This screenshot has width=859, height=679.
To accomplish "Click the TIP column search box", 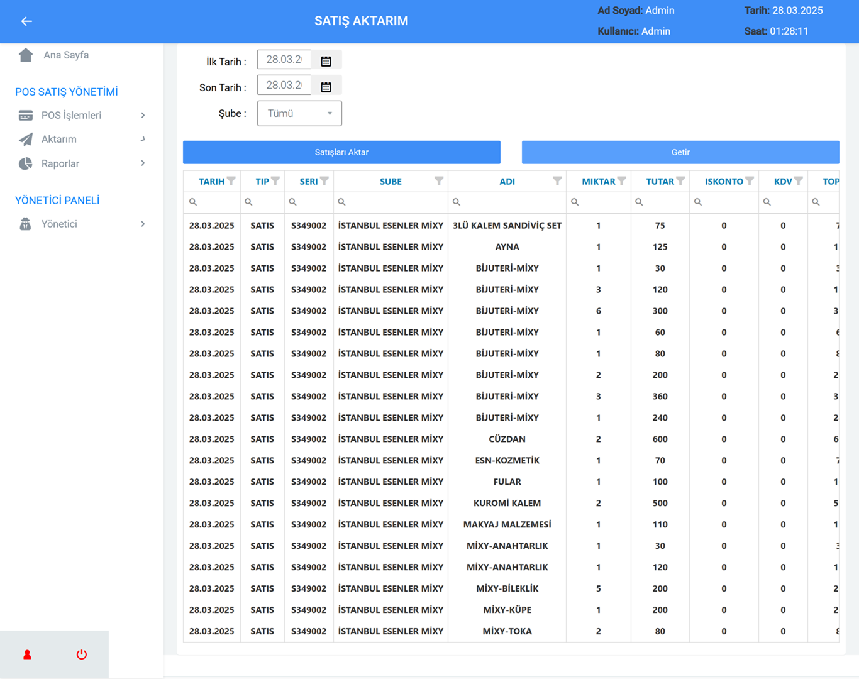I will [262, 202].
